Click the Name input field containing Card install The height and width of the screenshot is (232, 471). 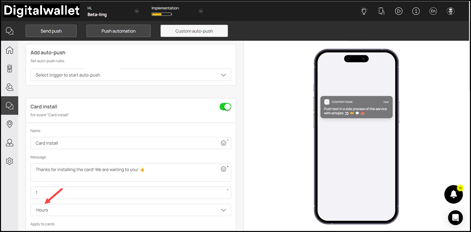[123, 143]
